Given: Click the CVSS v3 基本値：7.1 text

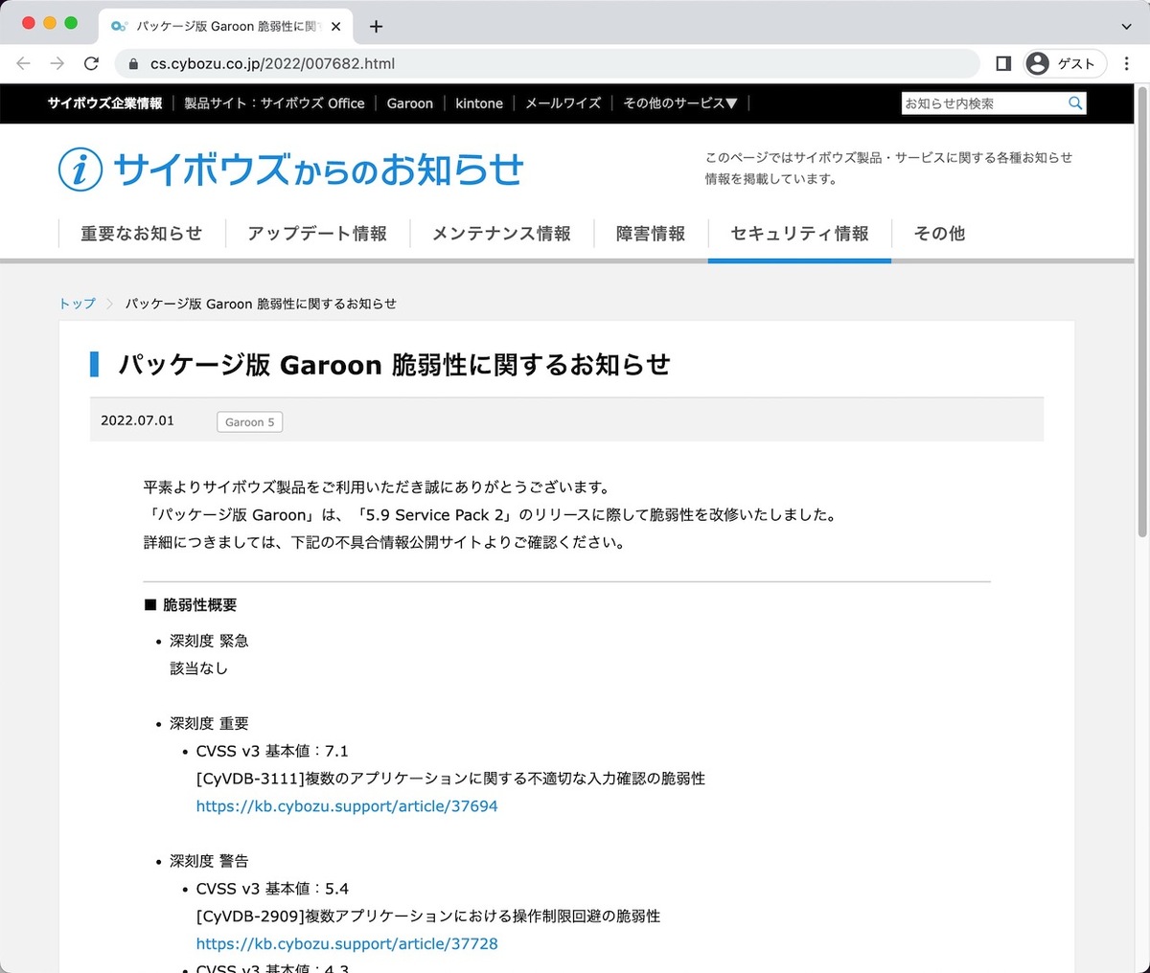Looking at the screenshot, I should 272,751.
